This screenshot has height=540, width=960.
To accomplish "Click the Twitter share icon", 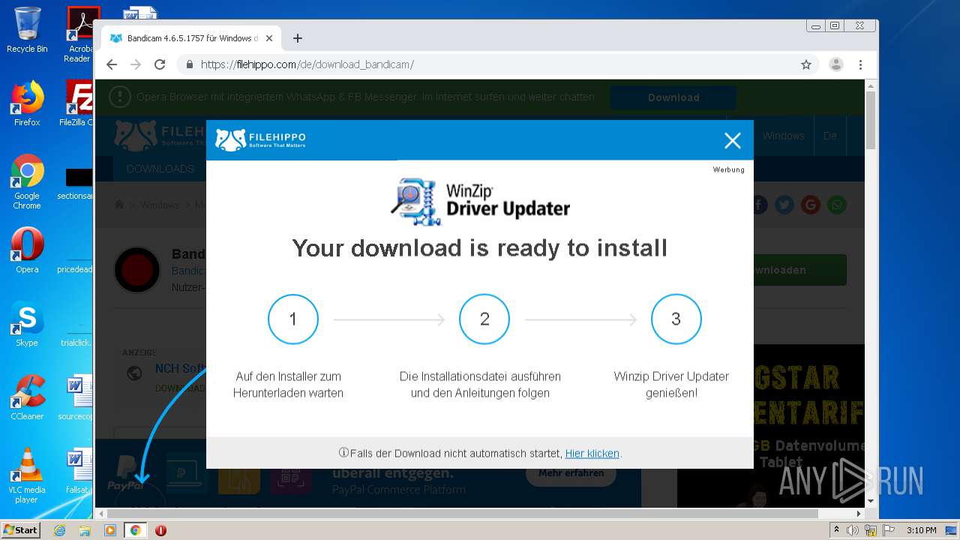I will pyautogui.click(x=784, y=205).
